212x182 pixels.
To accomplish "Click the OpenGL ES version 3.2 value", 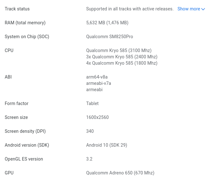I will point(89,159).
